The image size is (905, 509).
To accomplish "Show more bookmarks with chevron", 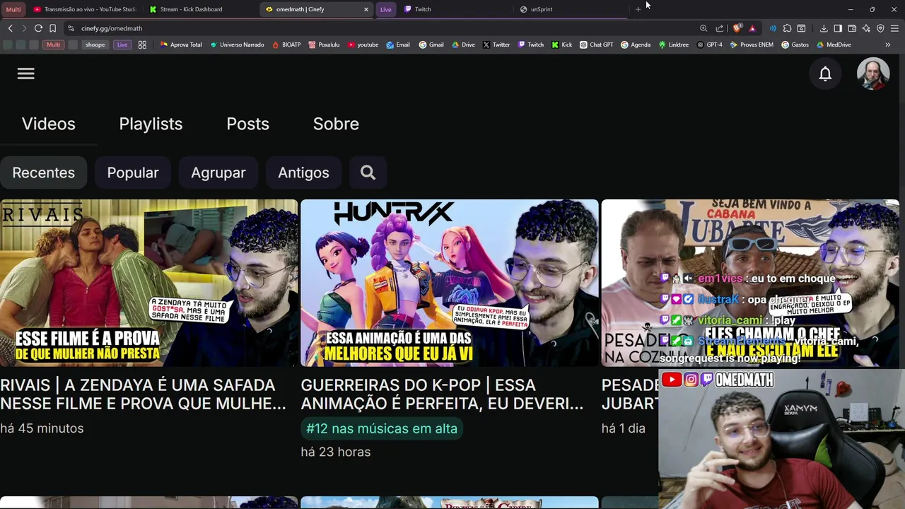I will point(888,45).
